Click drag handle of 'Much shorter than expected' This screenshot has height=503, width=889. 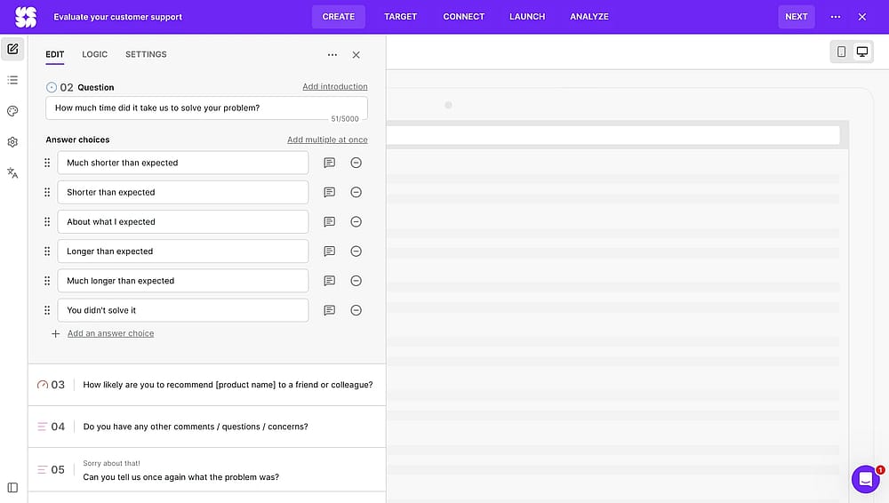pos(47,163)
